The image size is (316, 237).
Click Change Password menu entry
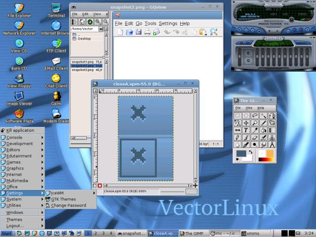[x=71, y=205]
